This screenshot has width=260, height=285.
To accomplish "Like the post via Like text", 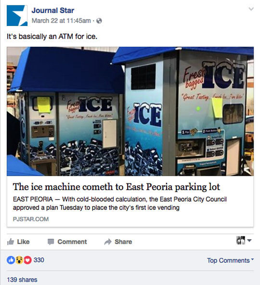I will (23, 242).
